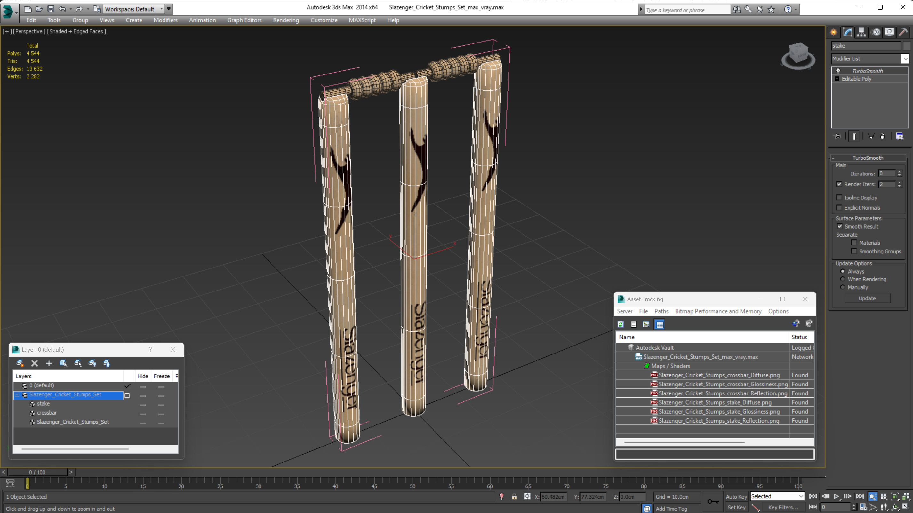Viewport: 913px width, 513px height.
Task: Open the Paths menu in Asset Tracking
Action: (661, 311)
